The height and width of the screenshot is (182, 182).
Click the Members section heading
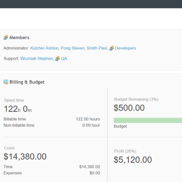point(19,38)
